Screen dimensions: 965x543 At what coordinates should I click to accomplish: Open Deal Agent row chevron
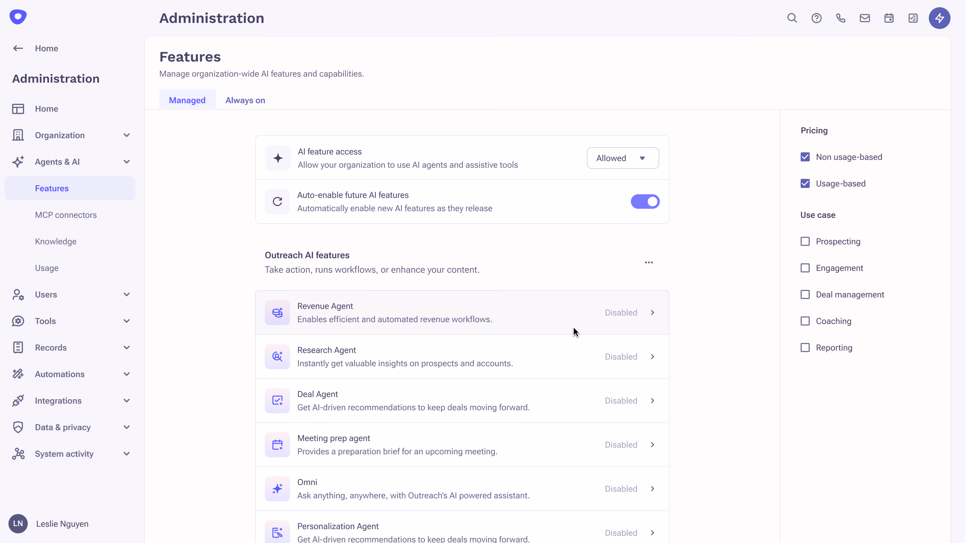652,401
